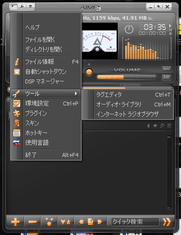Go to the previous playlist arrow

[x=81, y=222]
